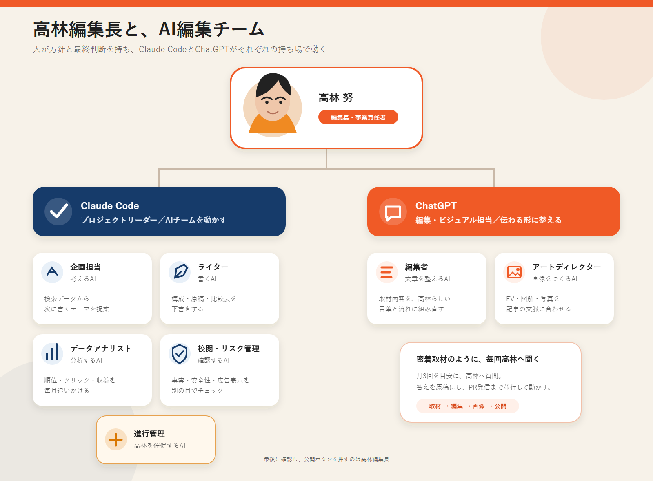Click 次に書くテーマを提案 description

click(77, 309)
